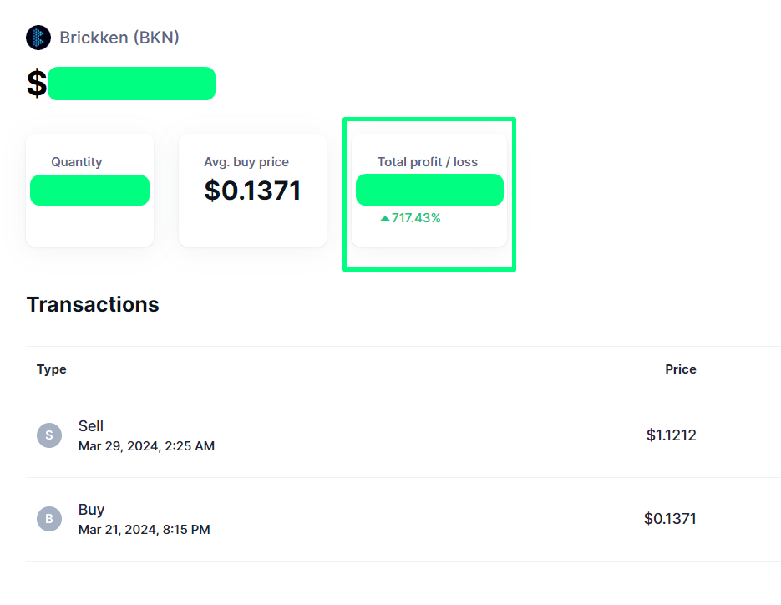Click the hidden quantity value
This screenshot has height=605, width=781.
pyautogui.click(x=89, y=191)
